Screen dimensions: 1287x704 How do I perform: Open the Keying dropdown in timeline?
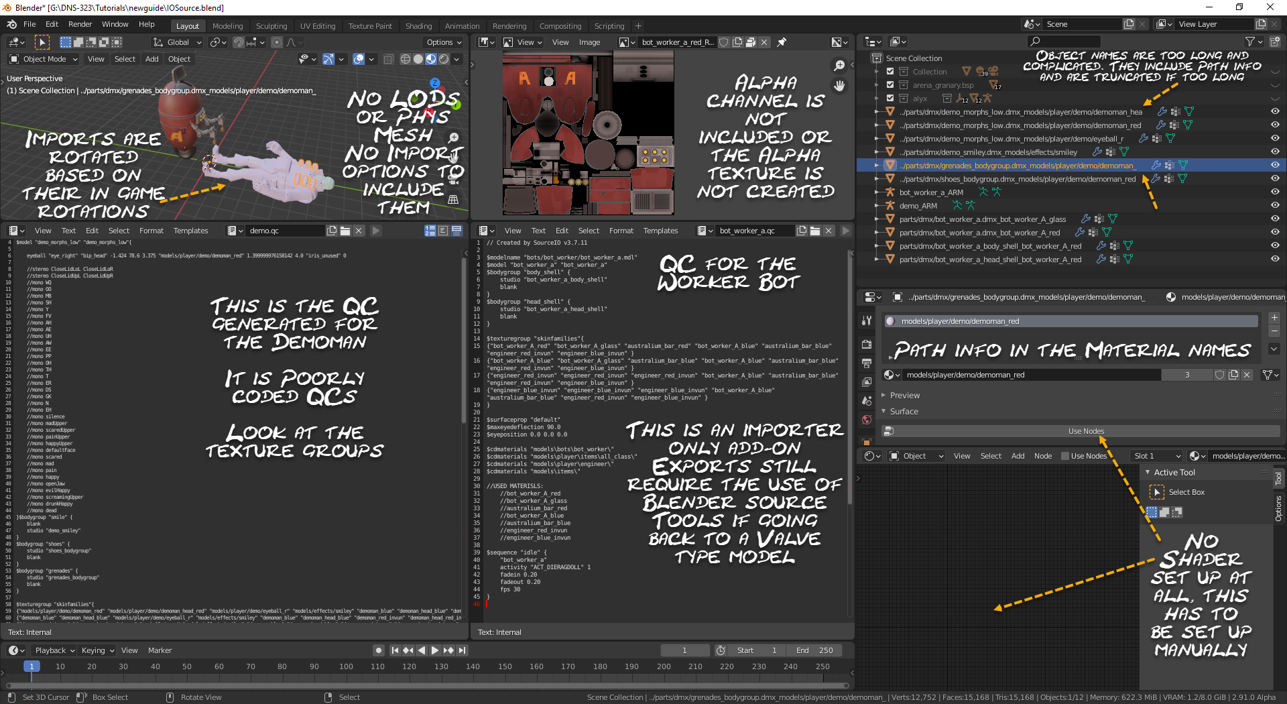97,650
